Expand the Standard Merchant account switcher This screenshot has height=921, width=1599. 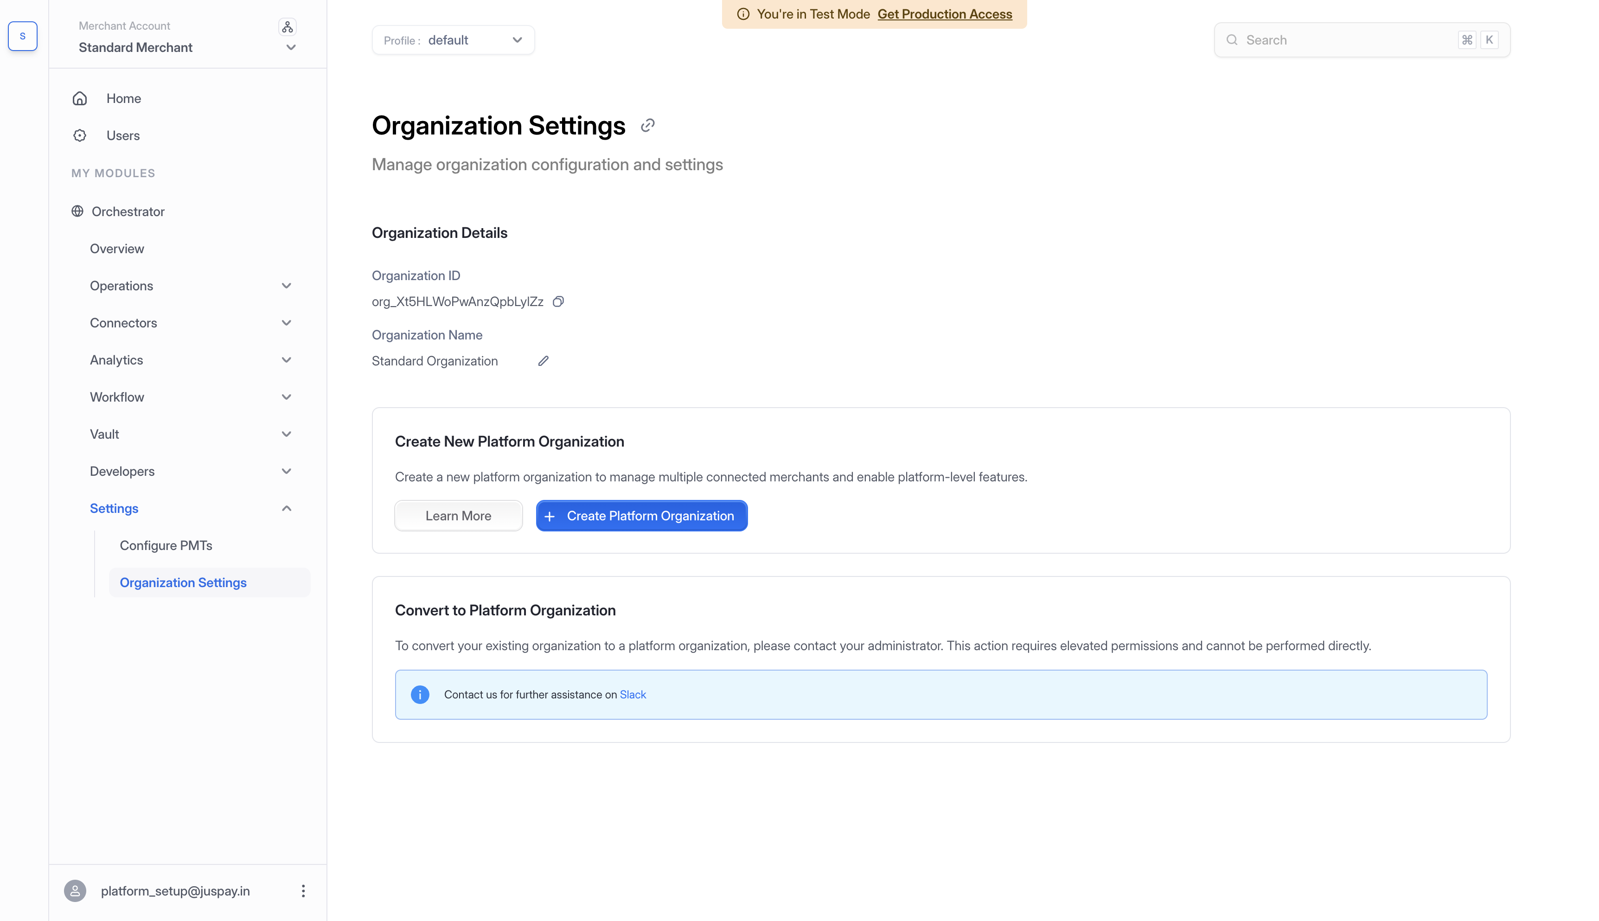point(291,47)
